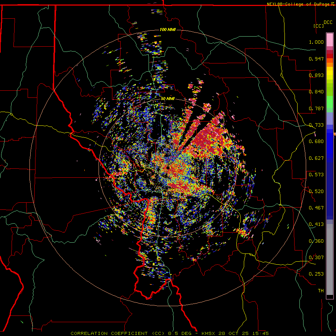Select the 1.000 legend value
The image size is (336, 336).
pos(316,42)
